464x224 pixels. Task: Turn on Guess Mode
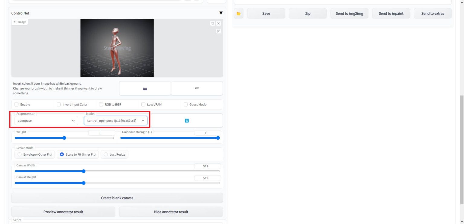186,105
